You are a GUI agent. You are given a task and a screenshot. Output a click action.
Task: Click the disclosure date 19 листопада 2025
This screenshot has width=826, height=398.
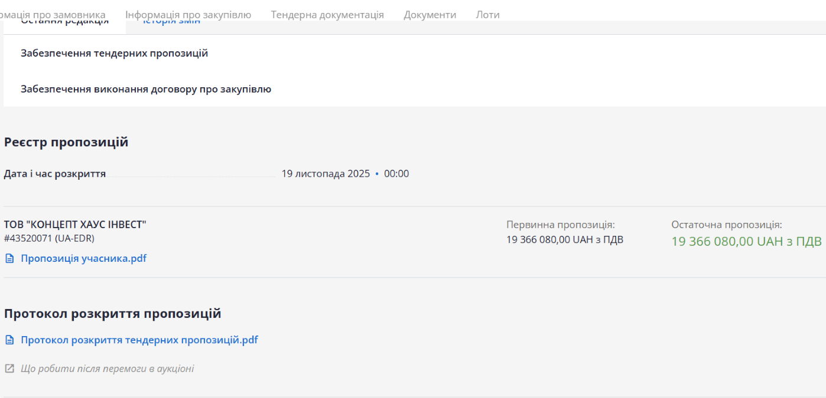tap(326, 174)
